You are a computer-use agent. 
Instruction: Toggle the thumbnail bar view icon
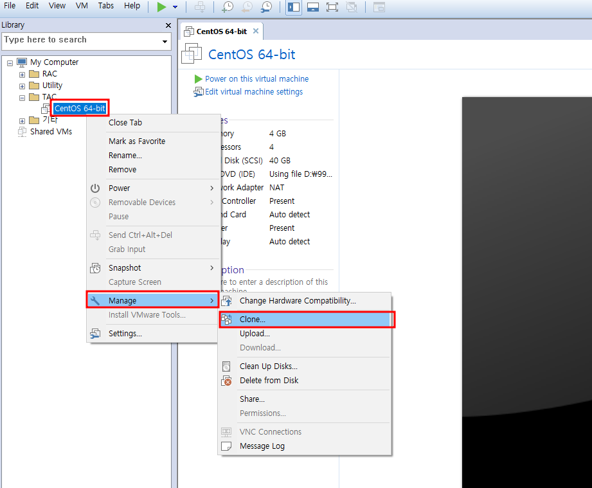(x=313, y=7)
